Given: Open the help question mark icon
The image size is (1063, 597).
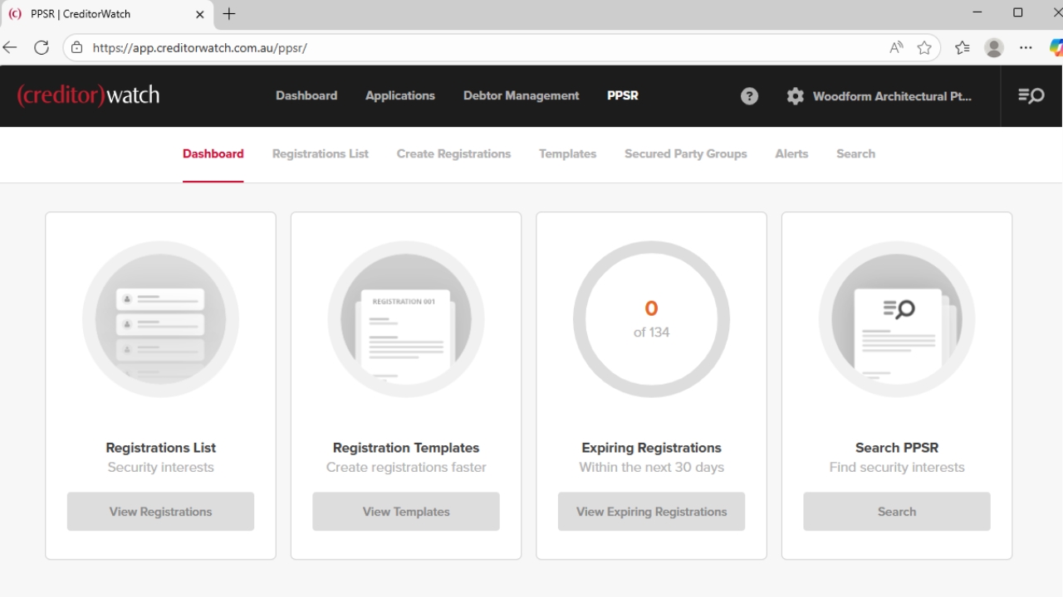Looking at the screenshot, I should coord(749,96).
